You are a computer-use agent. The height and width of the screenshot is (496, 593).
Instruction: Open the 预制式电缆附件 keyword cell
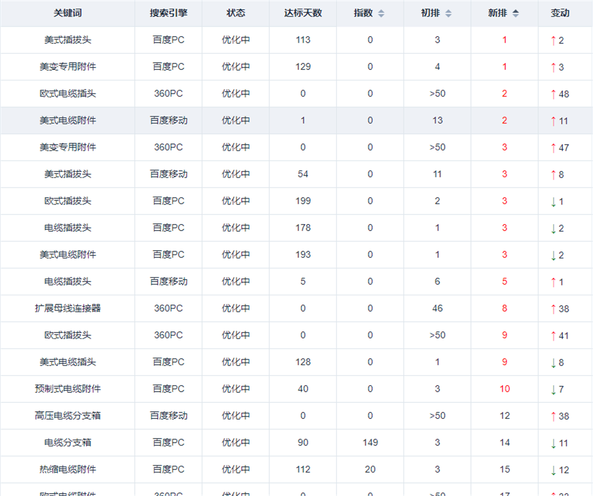68,389
